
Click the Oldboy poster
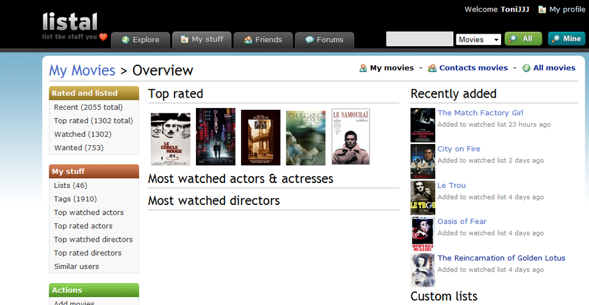215,137
